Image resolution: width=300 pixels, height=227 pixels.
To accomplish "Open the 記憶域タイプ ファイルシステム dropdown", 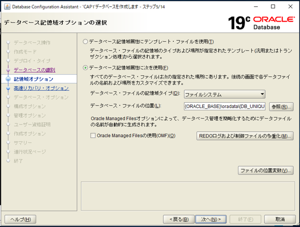I will click(x=224, y=95).
